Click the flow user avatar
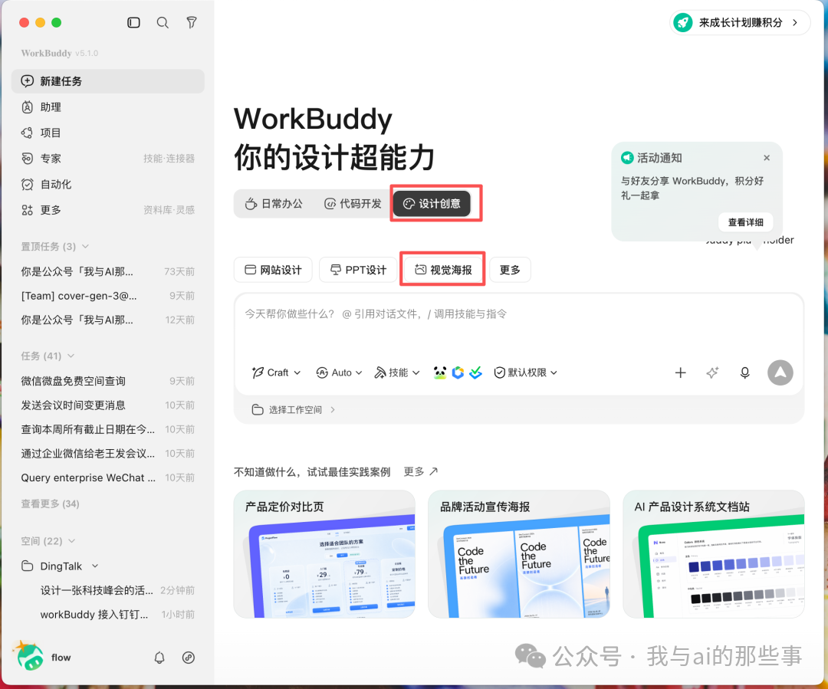The image size is (828, 689). 30,656
